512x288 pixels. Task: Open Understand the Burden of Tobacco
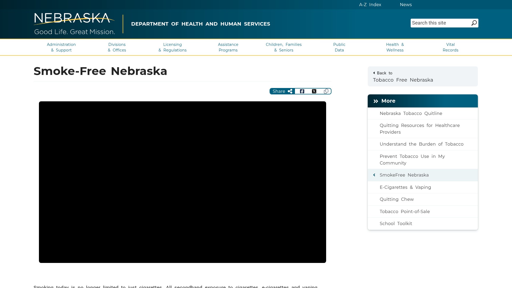pyautogui.click(x=423, y=144)
